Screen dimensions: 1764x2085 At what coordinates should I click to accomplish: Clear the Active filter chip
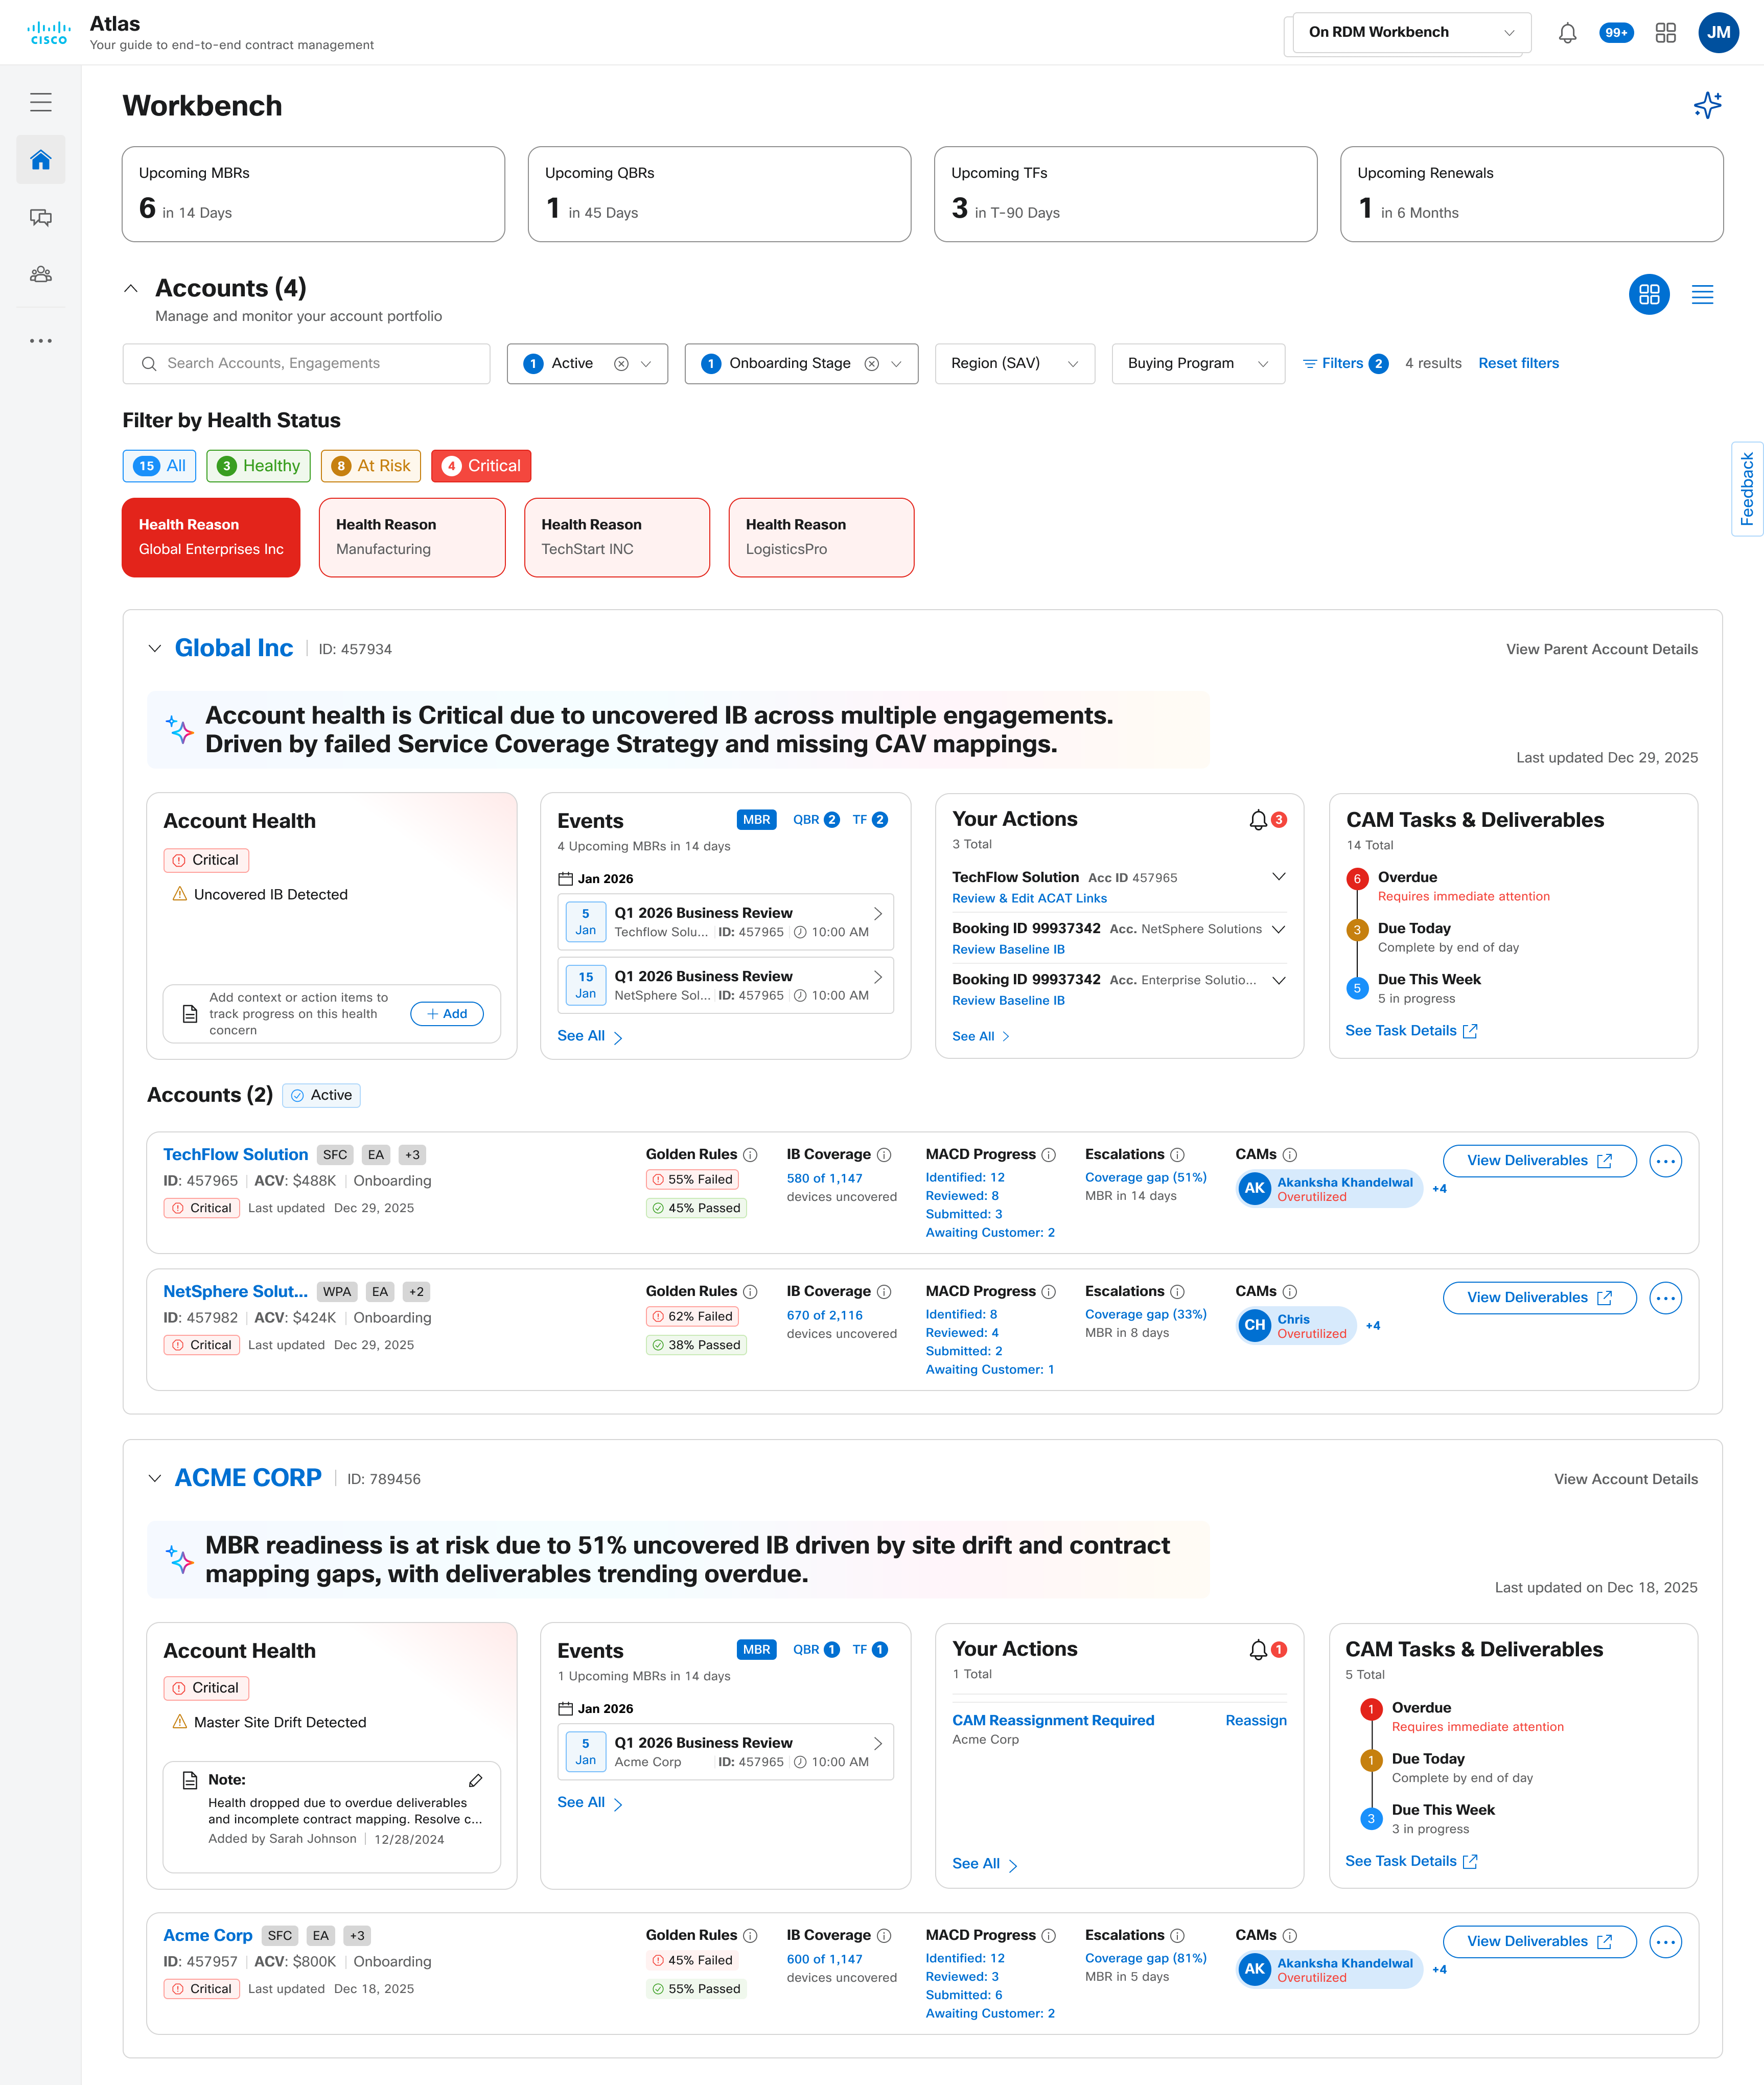621,364
